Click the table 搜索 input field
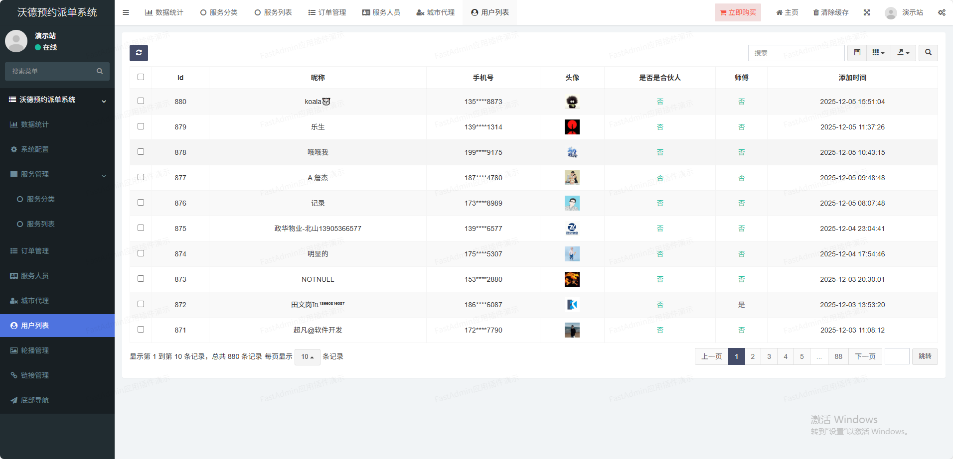The width and height of the screenshot is (953, 459). pos(796,53)
